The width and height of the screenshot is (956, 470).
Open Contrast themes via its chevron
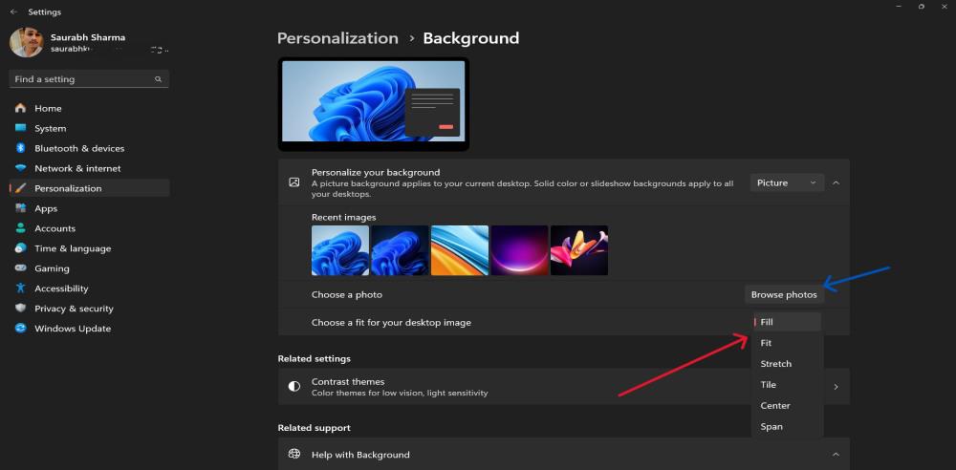click(x=836, y=387)
